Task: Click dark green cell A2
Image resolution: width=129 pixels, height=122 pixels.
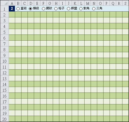Action: (12, 14)
